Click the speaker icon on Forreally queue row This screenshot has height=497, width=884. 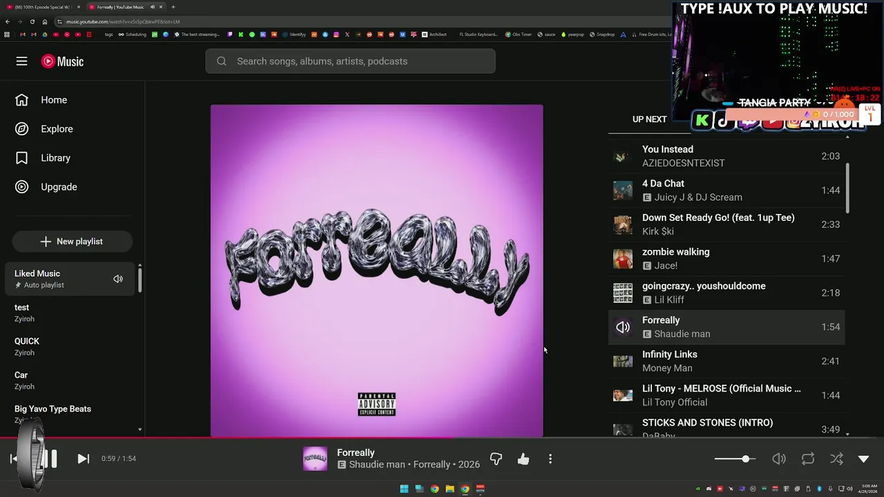(623, 327)
